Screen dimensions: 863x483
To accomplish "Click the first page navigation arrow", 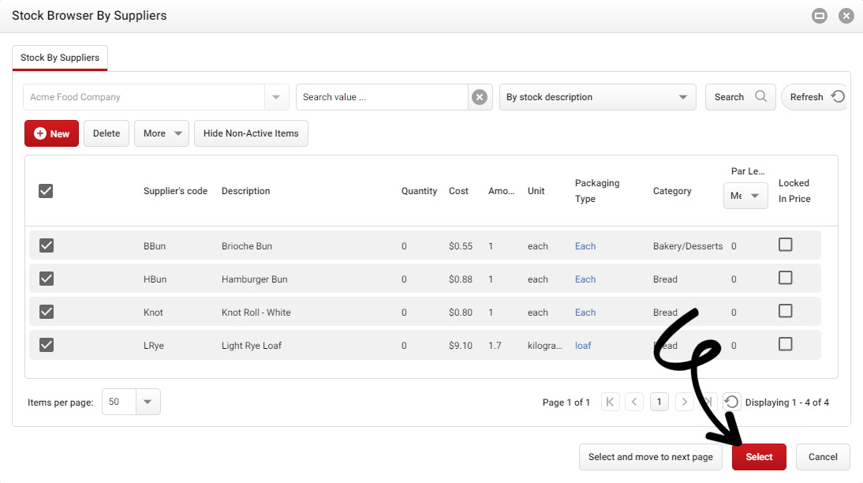I will (x=611, y=402).
